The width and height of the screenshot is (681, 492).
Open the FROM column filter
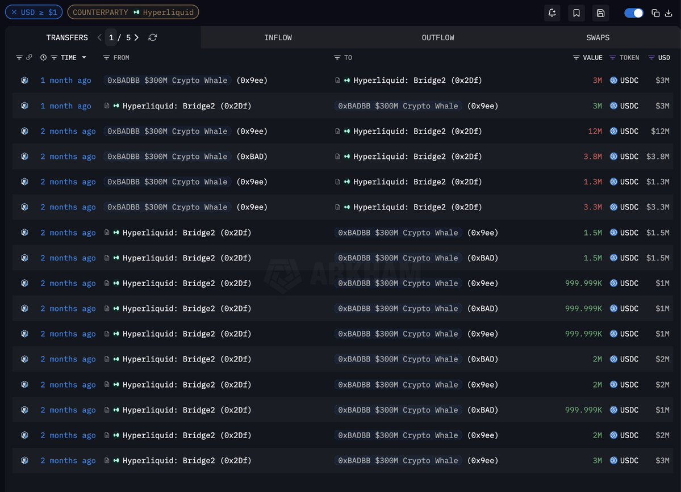(x=106, y=57)
